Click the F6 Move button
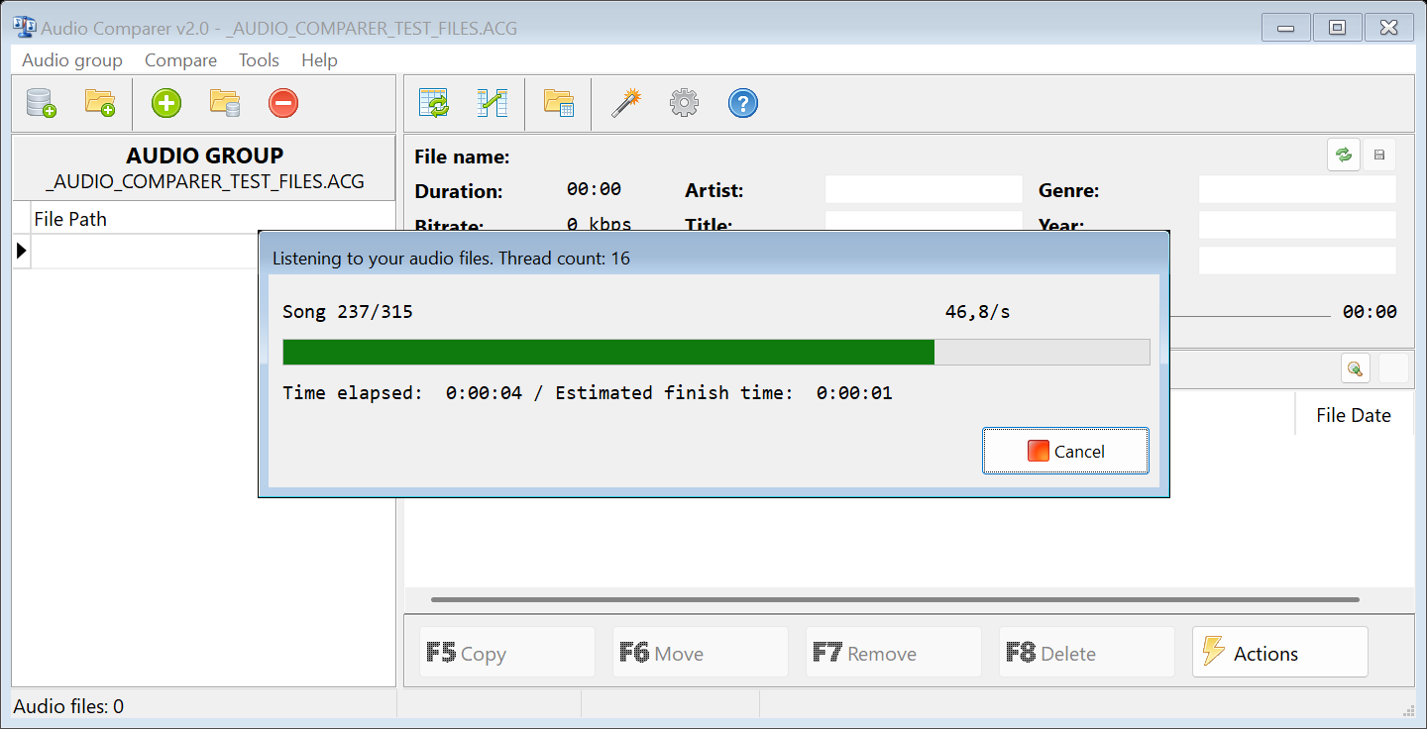1427x729 pixels. click(700, 653)
